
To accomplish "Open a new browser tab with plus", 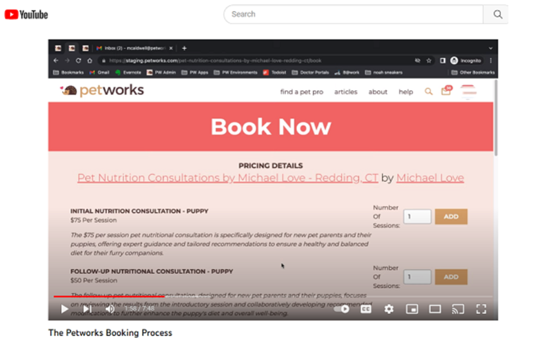I will click(184, 48).
